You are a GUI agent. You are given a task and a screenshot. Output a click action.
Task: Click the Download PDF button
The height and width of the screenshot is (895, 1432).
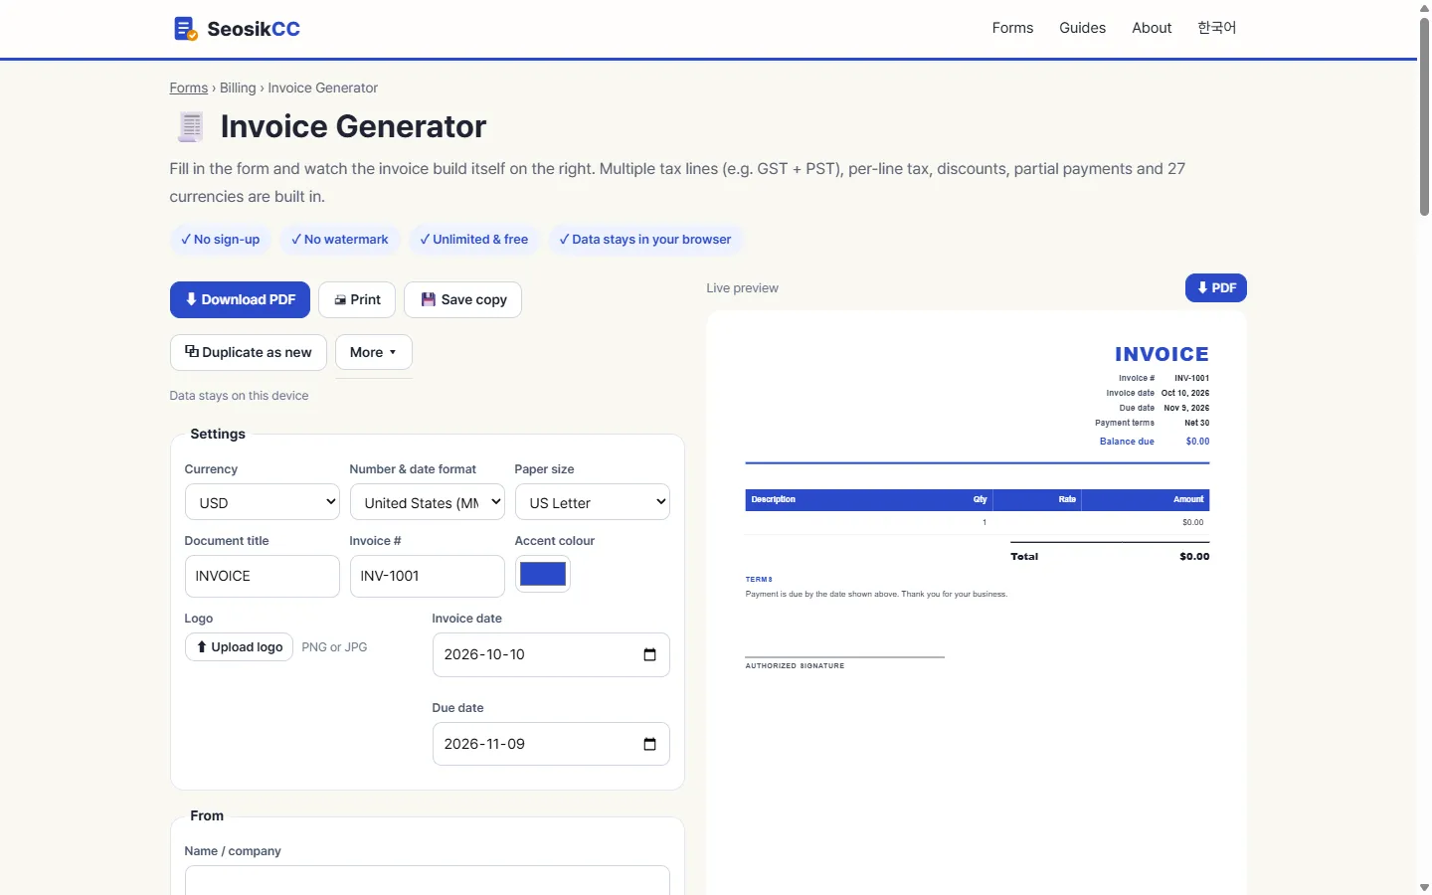point(240,299)
